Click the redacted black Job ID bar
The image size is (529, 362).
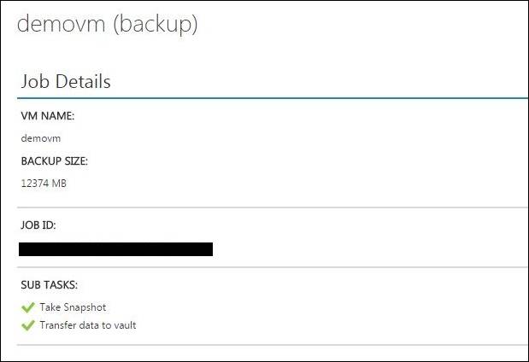pyautogui.click(x=115, y=249)
